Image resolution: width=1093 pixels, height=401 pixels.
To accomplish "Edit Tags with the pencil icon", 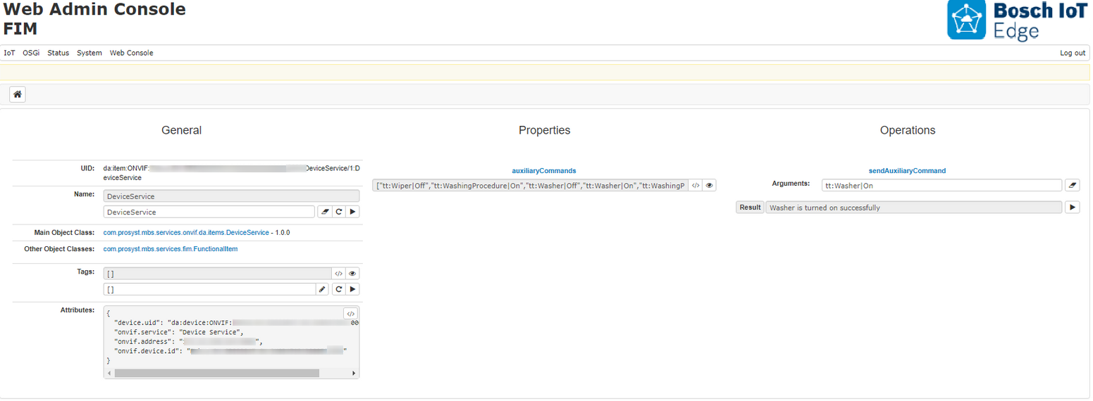I will [x=323, y=289].
